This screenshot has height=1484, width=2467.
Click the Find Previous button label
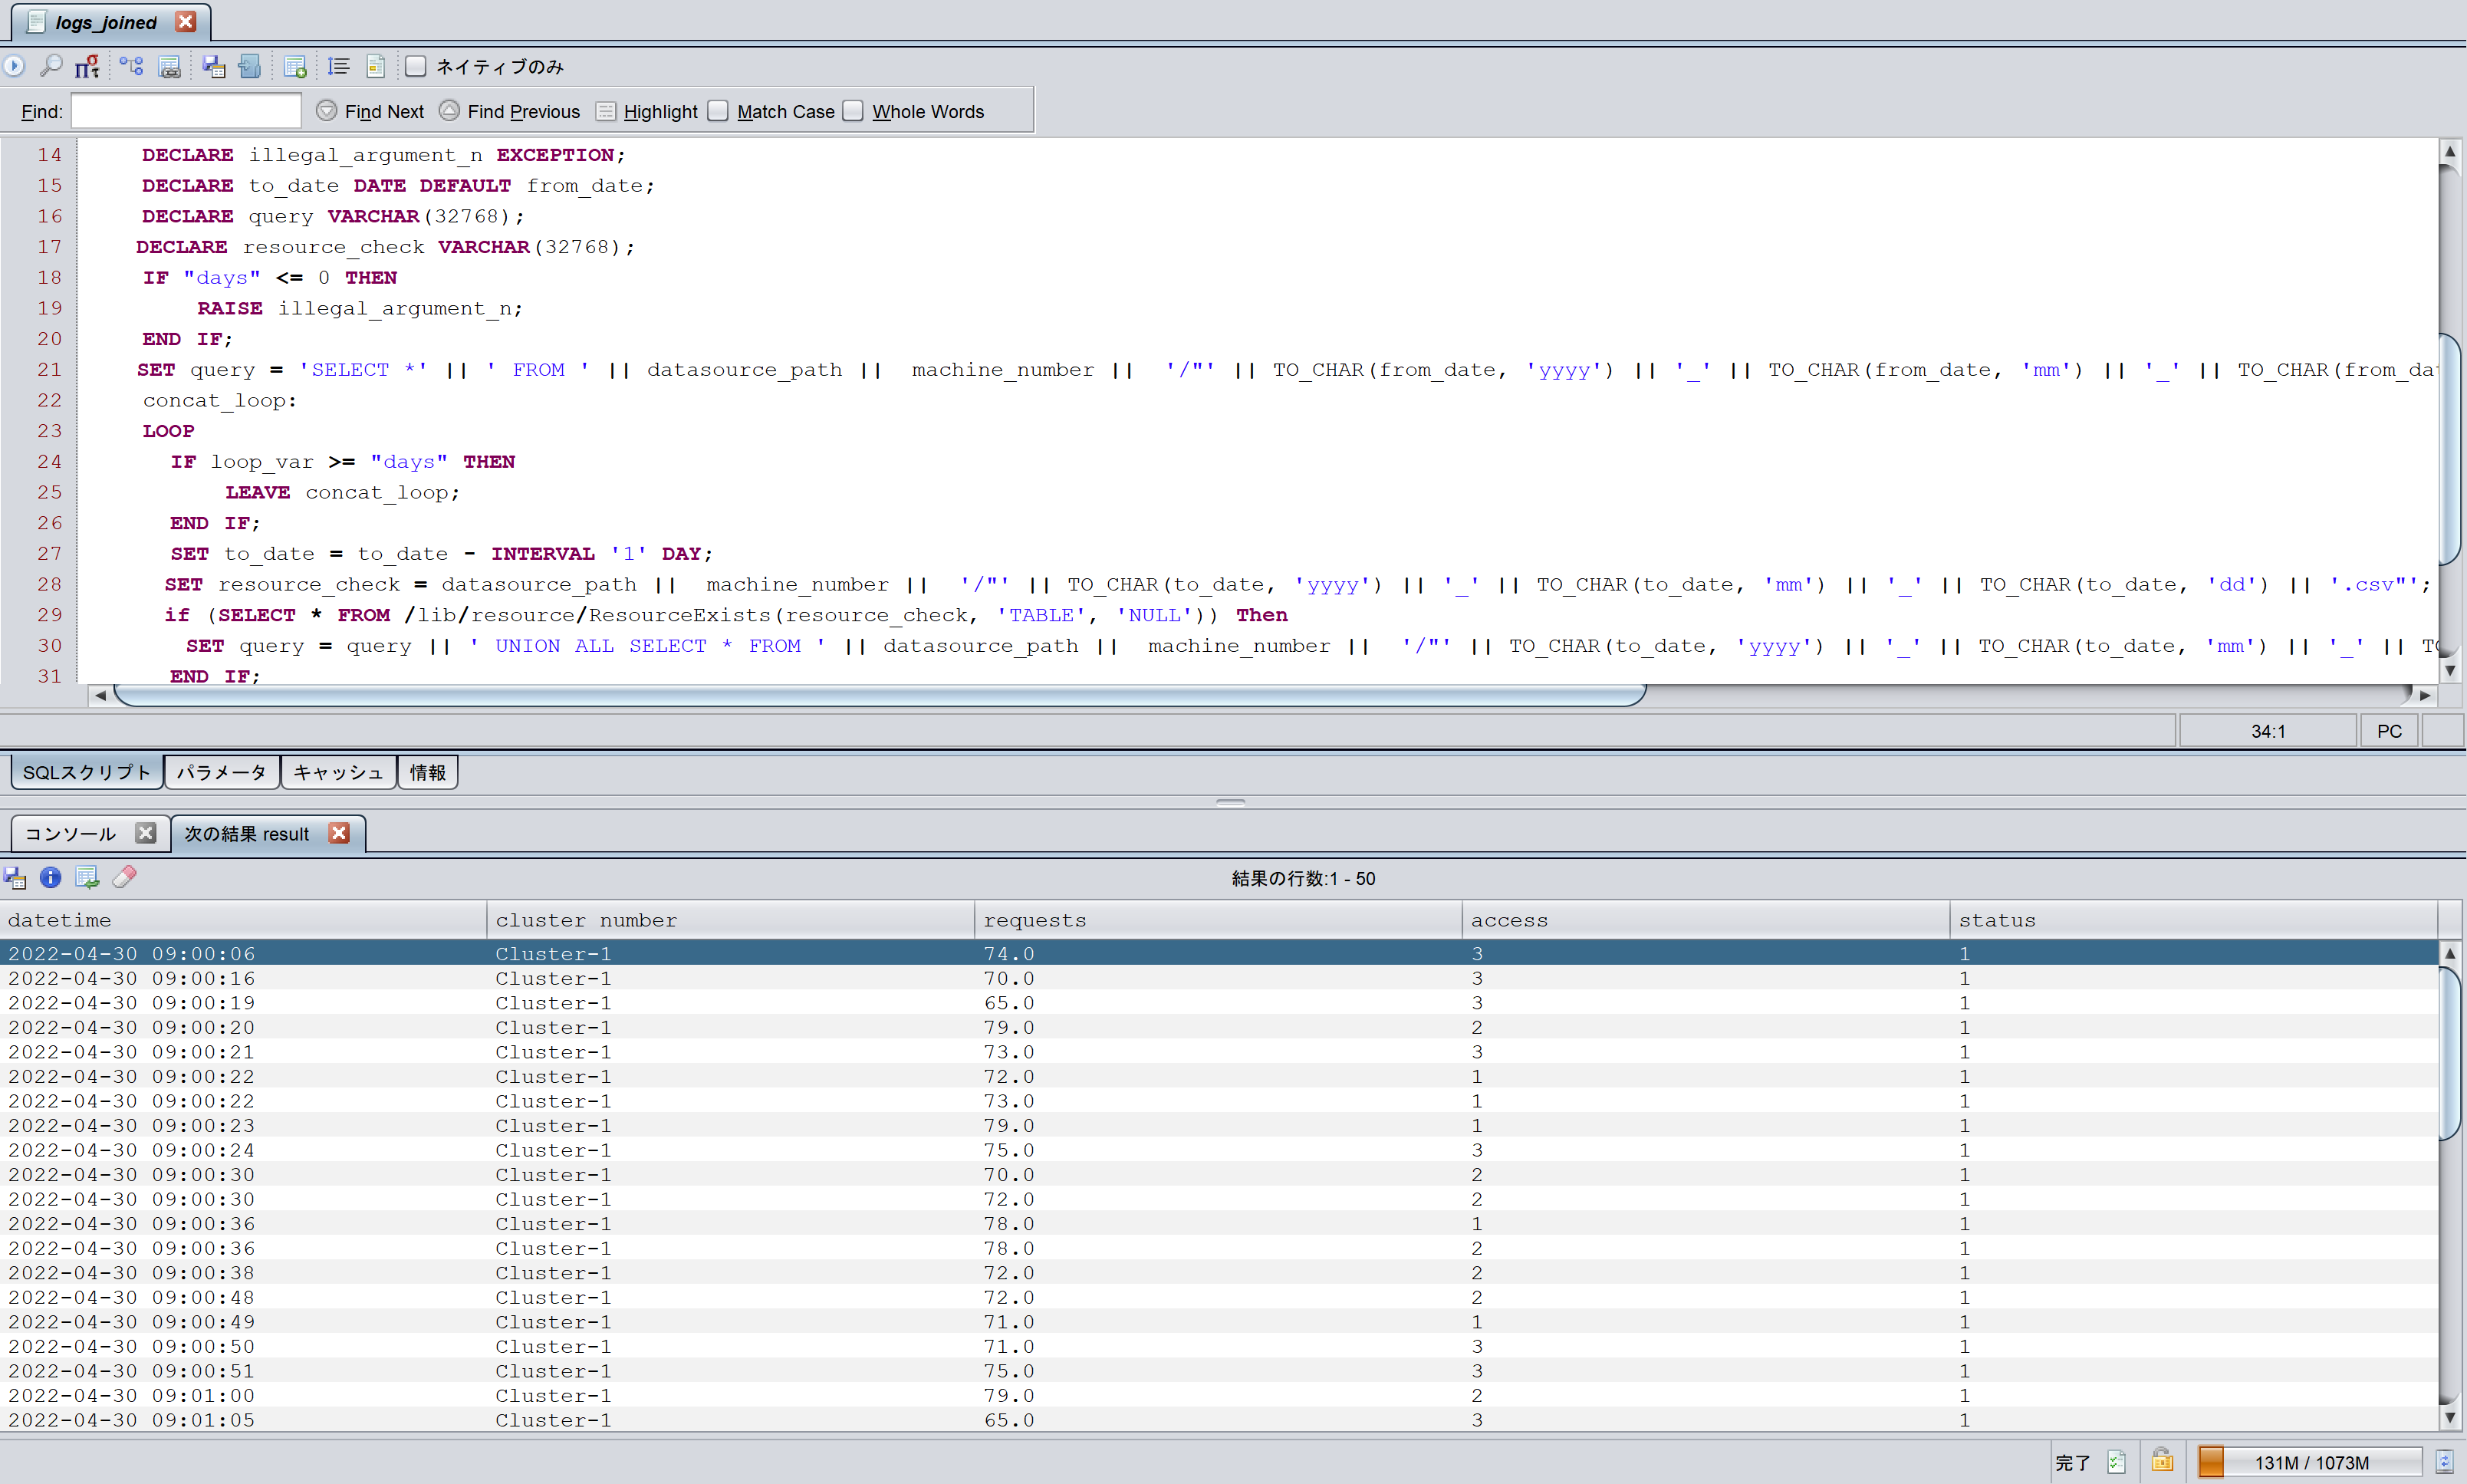524,112
